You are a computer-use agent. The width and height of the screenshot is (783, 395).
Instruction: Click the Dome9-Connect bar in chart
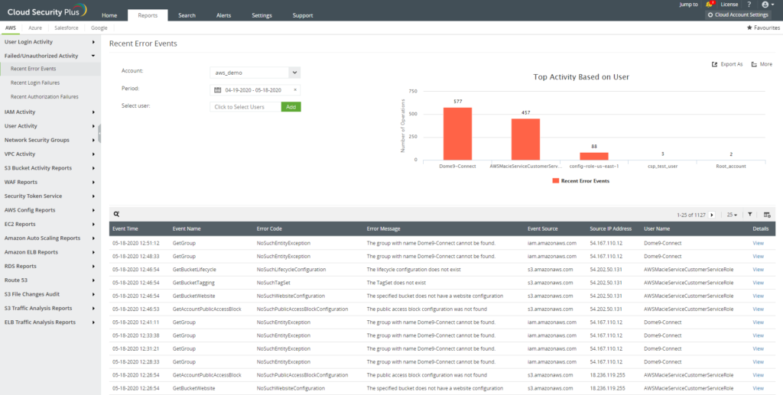(x=457, y=133)
